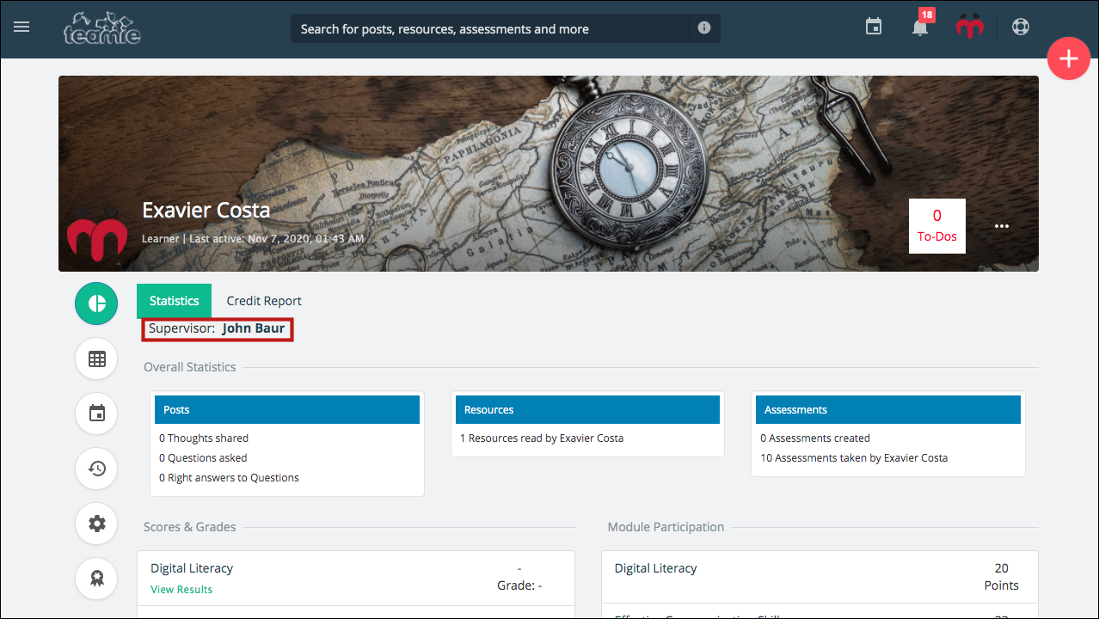This screenshot has height=619, width=1099.
Task: Click the Assessments card header
Action: [x=888, y=410]
